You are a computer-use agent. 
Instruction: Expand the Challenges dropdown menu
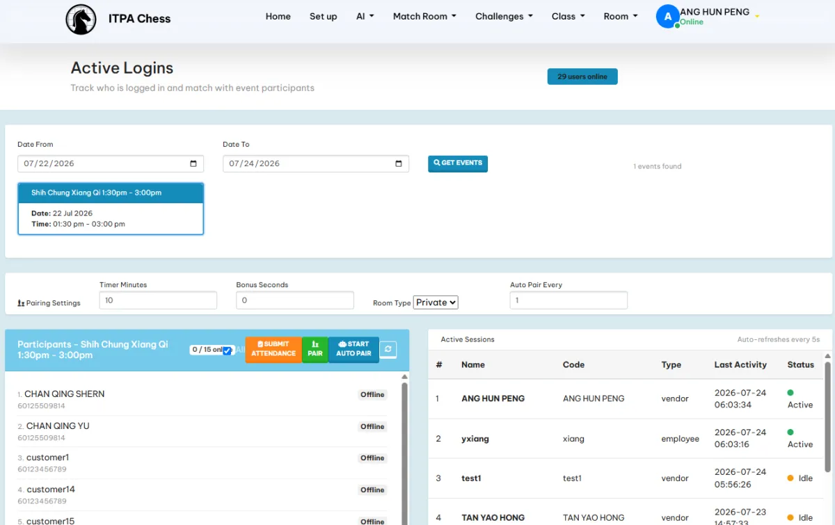coord(504,17)
